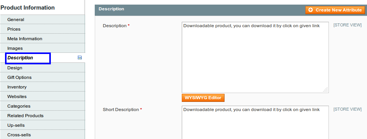Click the plus icon on Create New Attribute

click(x=311, y=10)
